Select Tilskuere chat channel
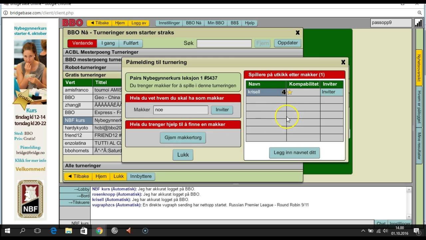The image size is (426, 240). (x=75, y=203)
